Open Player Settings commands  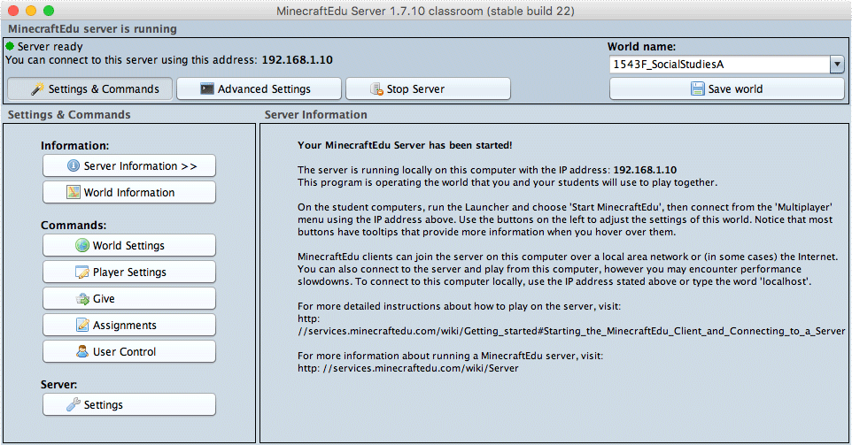tap(129, 272)
